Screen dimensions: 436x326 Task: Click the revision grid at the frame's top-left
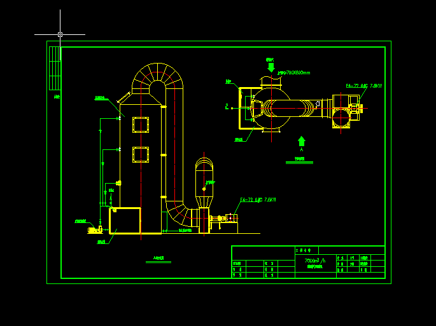tap(55, 68)
